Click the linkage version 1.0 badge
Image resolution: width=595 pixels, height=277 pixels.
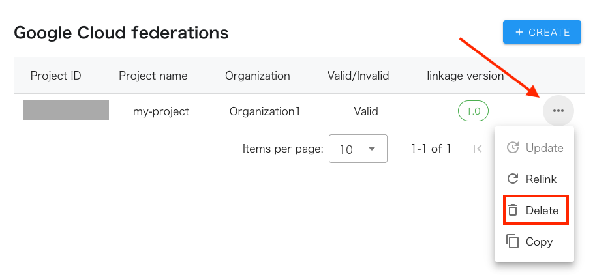(473, 111)
